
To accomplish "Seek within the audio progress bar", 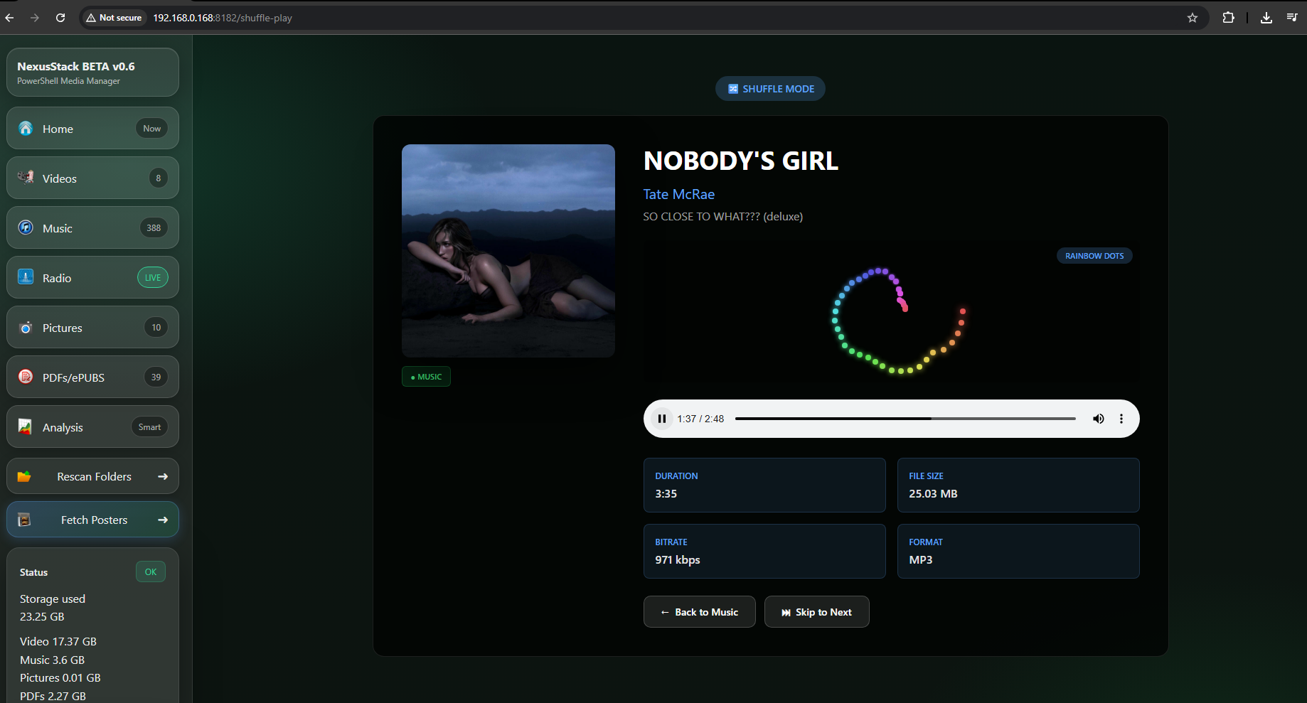I will (905, 419).
